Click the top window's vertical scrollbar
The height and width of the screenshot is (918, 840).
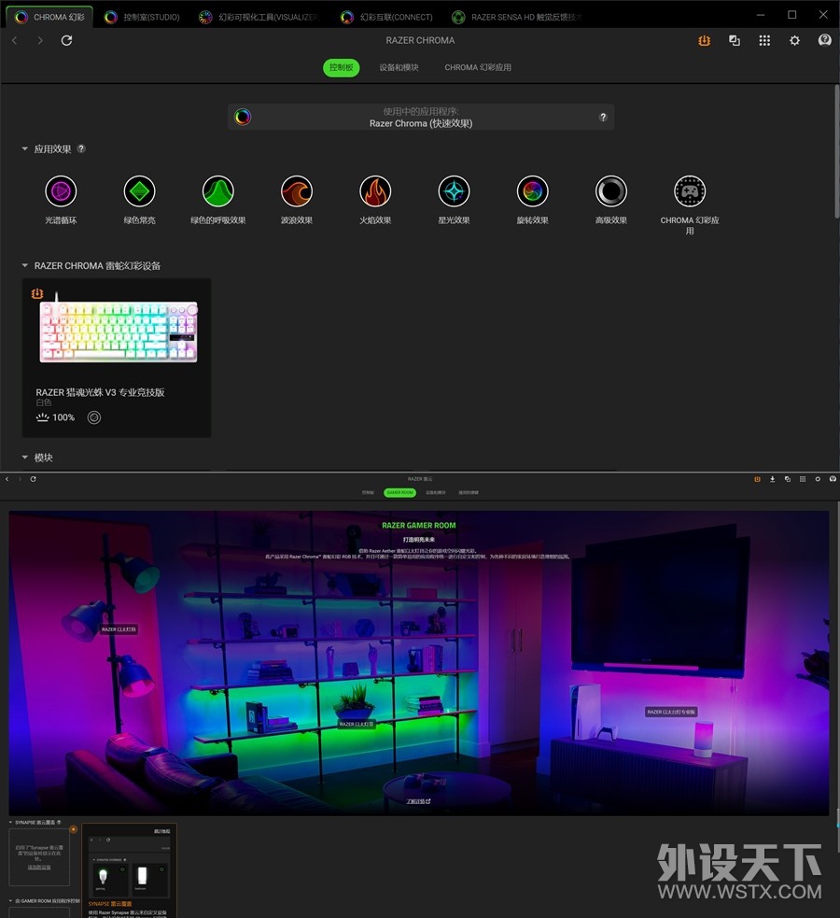click(836, 152)
